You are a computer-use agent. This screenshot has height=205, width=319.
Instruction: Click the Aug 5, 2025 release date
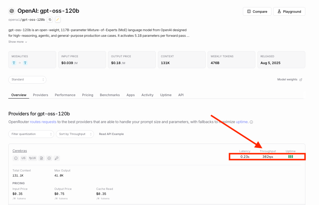click(270, 63)
